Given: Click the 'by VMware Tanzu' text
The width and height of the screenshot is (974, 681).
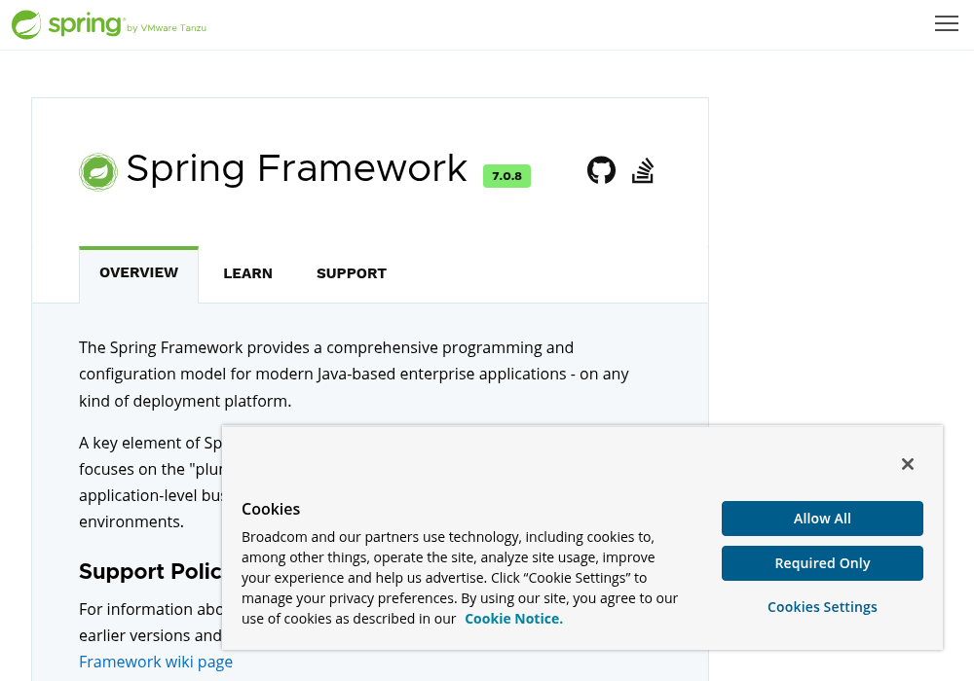Looking at the screenshot, I should (x=167, y=28).
